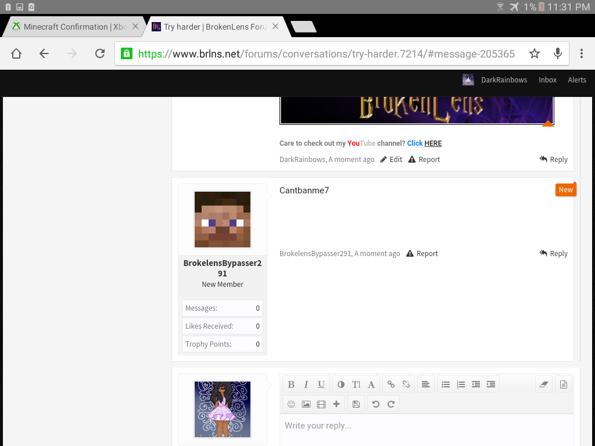Insert an ordered numbered list
Screen dimensions: 595x446
[461, 384]
